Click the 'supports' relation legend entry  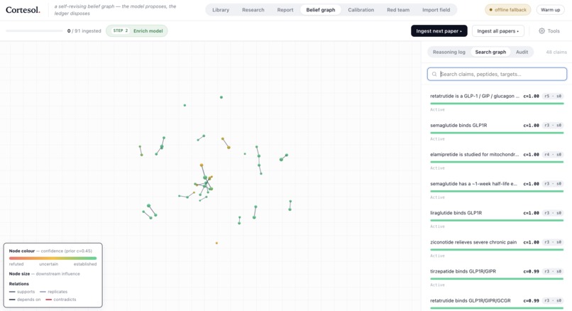point(22,292)
